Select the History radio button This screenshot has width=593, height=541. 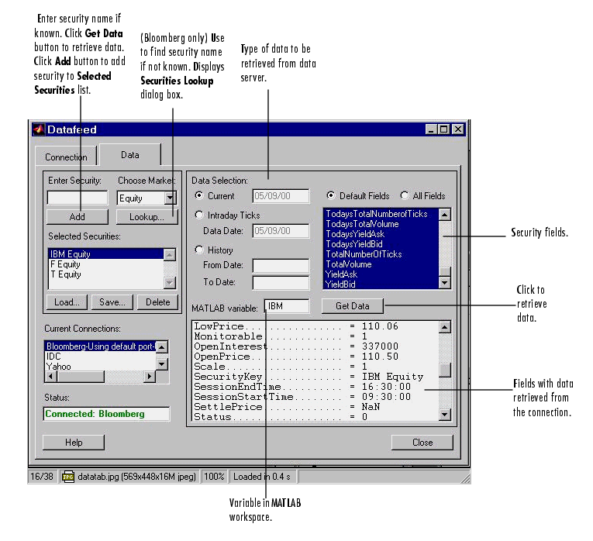(199, 250)
